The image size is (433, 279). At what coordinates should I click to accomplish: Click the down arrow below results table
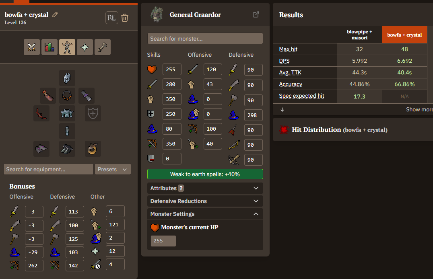(x=282, y=110)
